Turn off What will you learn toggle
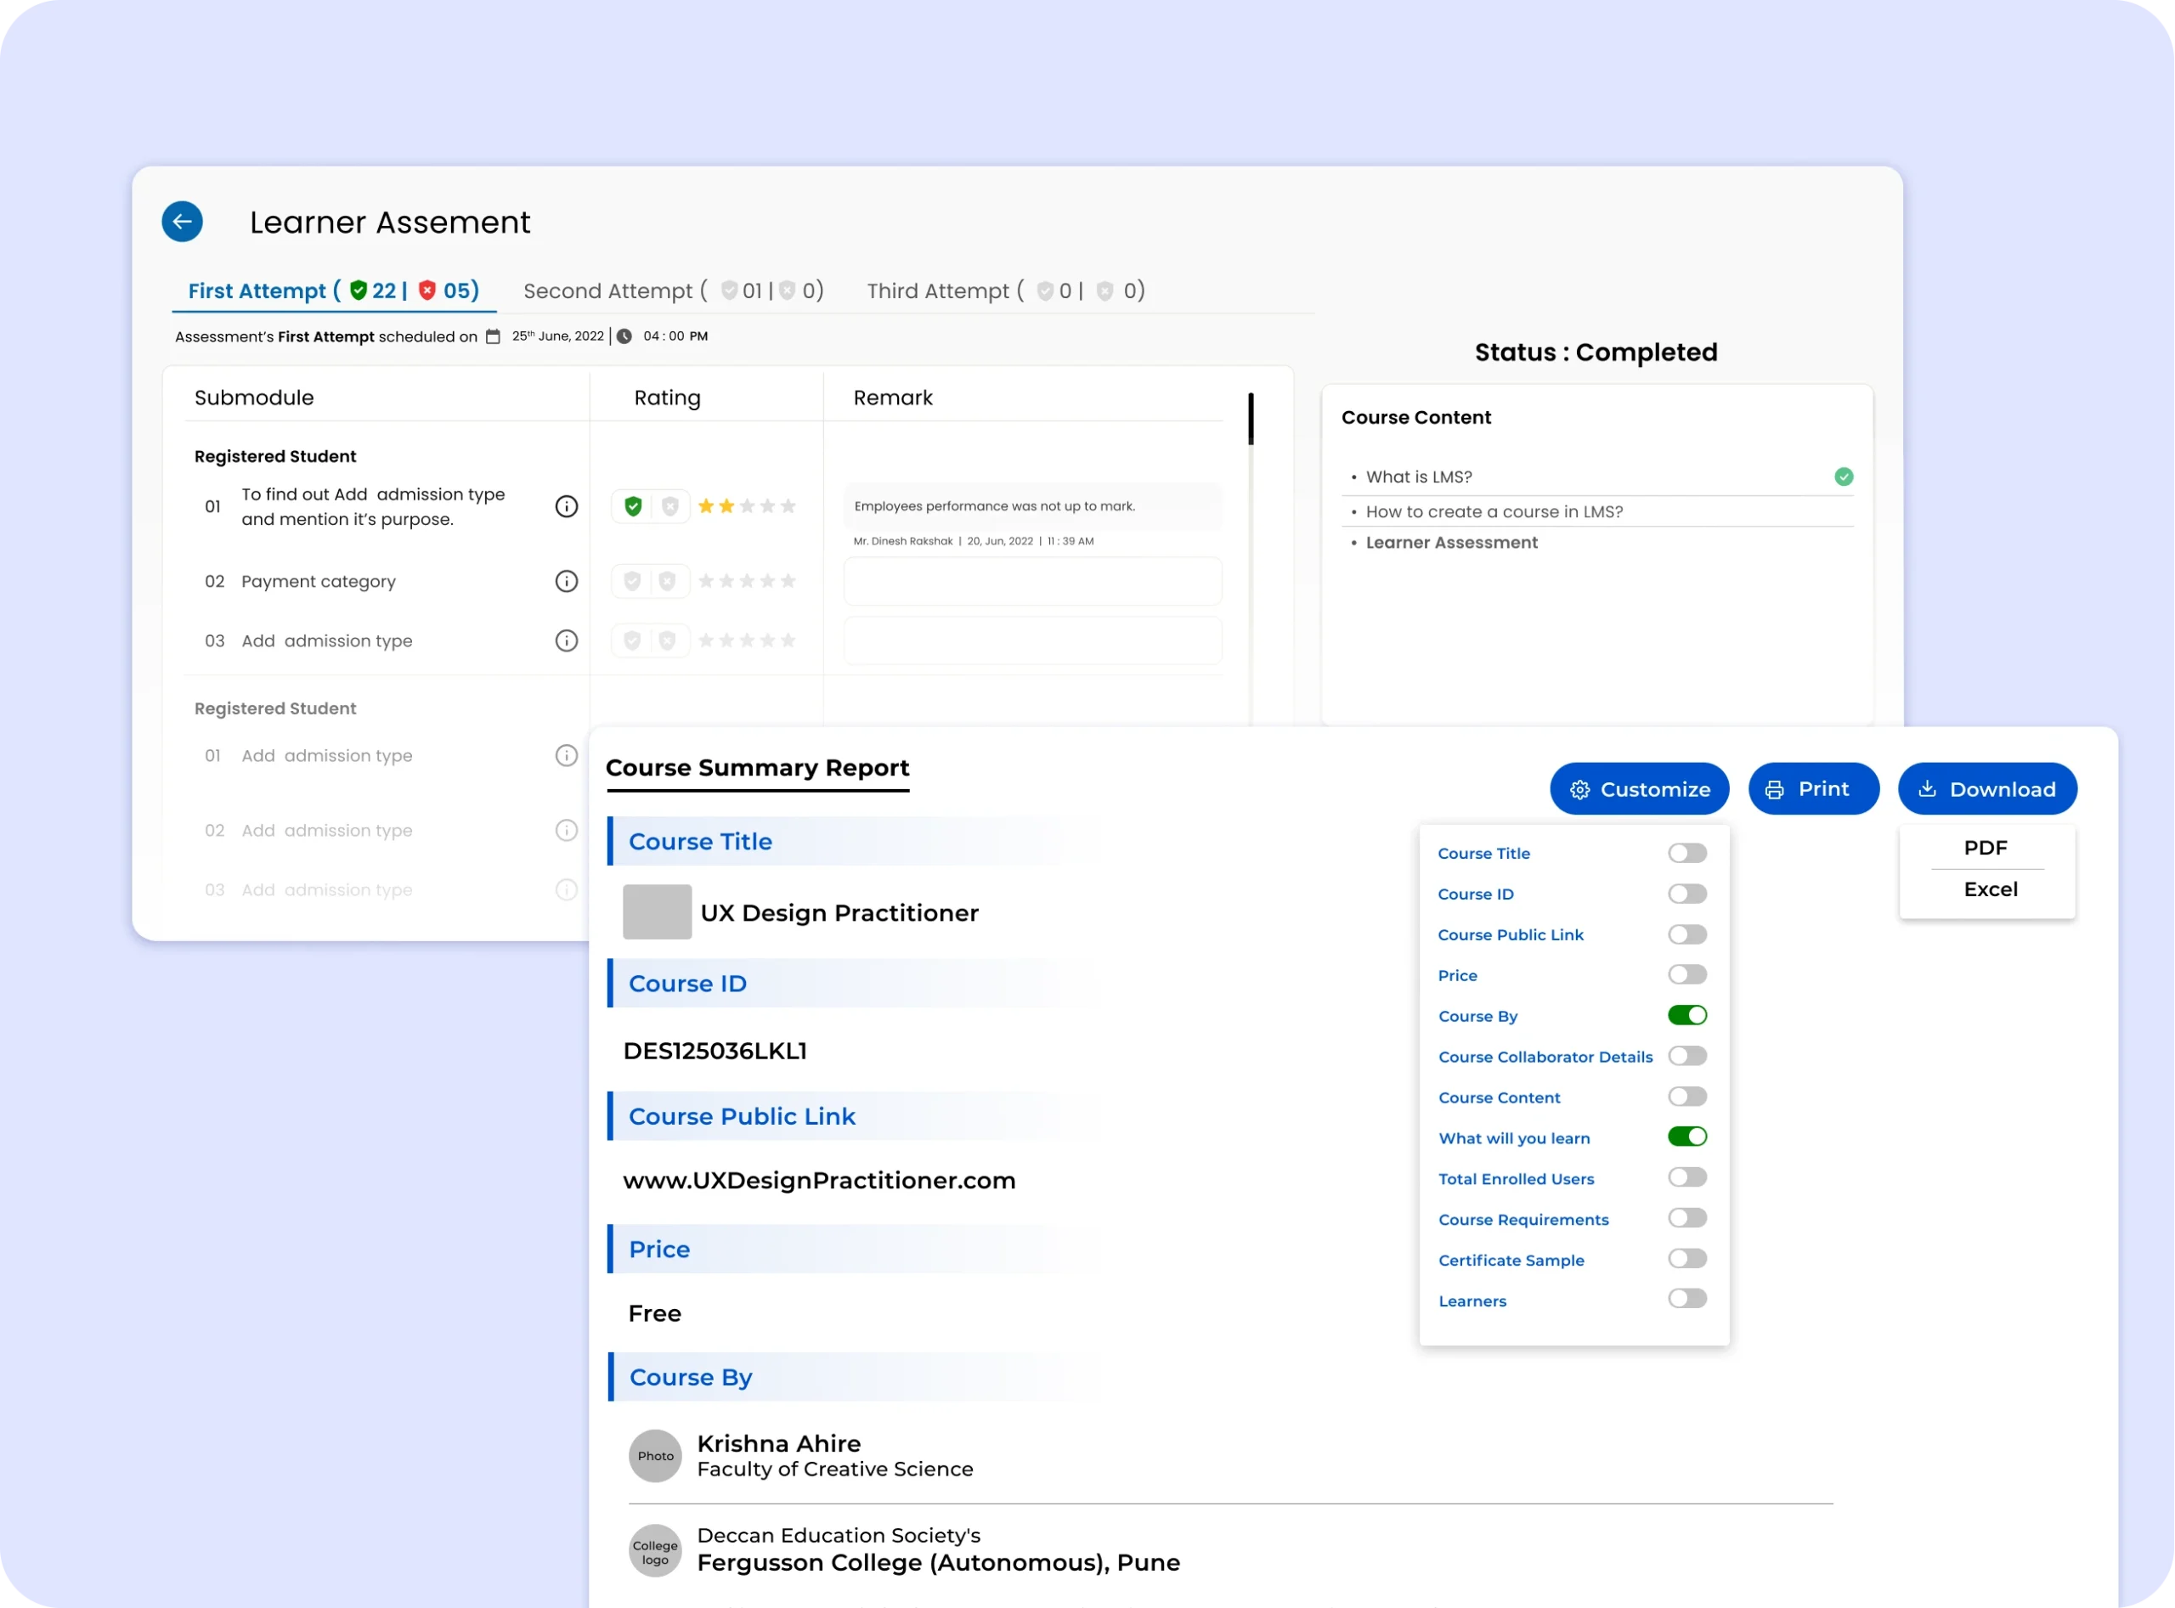Image resolution: width=2175 pixels, height=1608 pixels. pyautogui.click(x=1686, y=1137)
